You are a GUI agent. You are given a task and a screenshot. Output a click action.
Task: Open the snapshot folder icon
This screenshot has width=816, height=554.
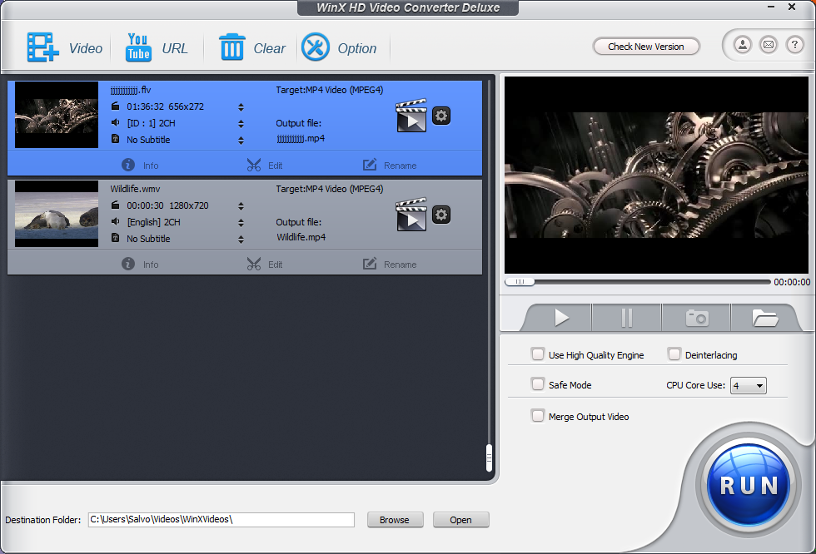764,318
